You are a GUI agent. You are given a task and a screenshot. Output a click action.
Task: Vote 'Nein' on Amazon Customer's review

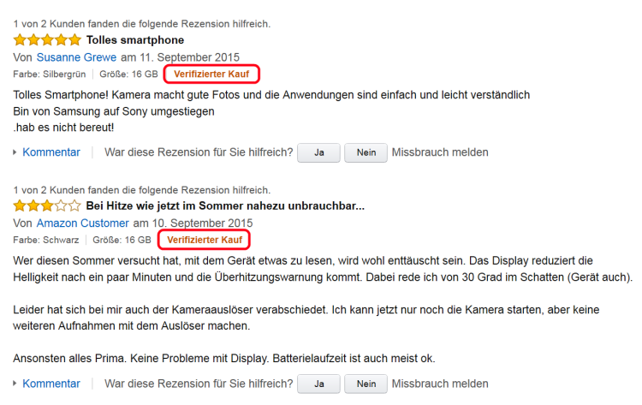(366, 384)
